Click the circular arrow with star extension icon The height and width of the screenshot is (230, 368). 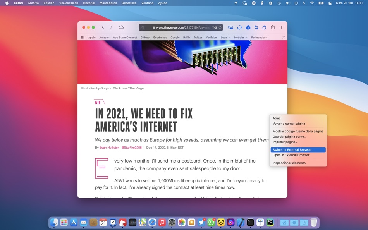point(264,27)
